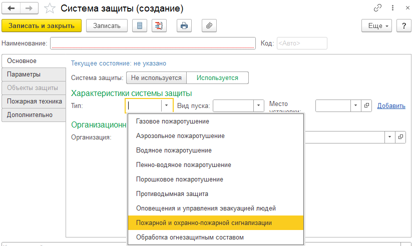The height and width of the screenshot is (246, 416).
Task: Switch to the Параметры tab
Action: [x=34, y=74]
